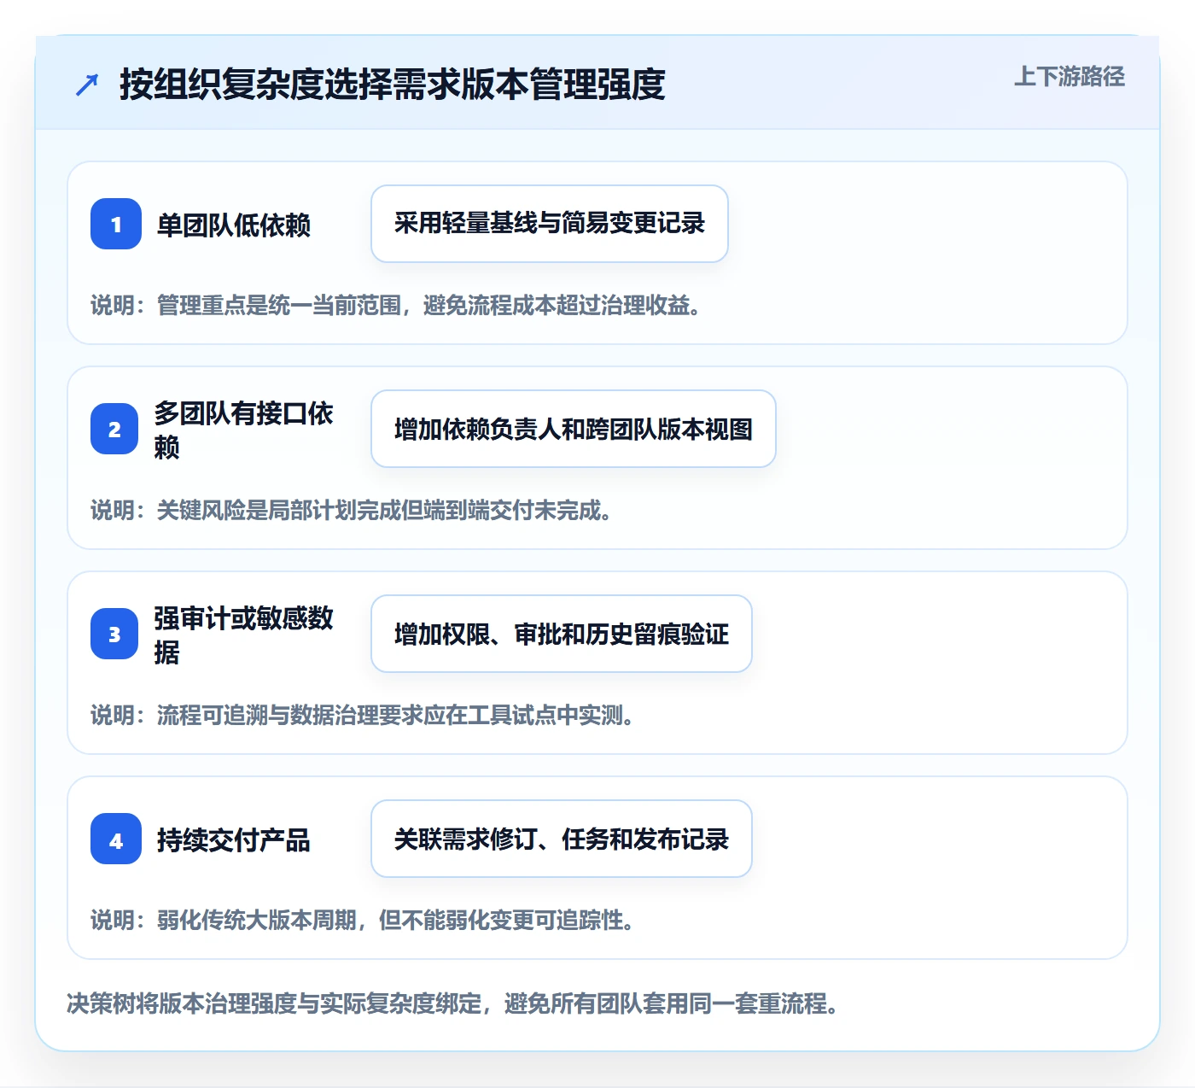
Task: Click the note 弱化传统大版本周期
Action: pyautogui.click(x=363, y=920)
